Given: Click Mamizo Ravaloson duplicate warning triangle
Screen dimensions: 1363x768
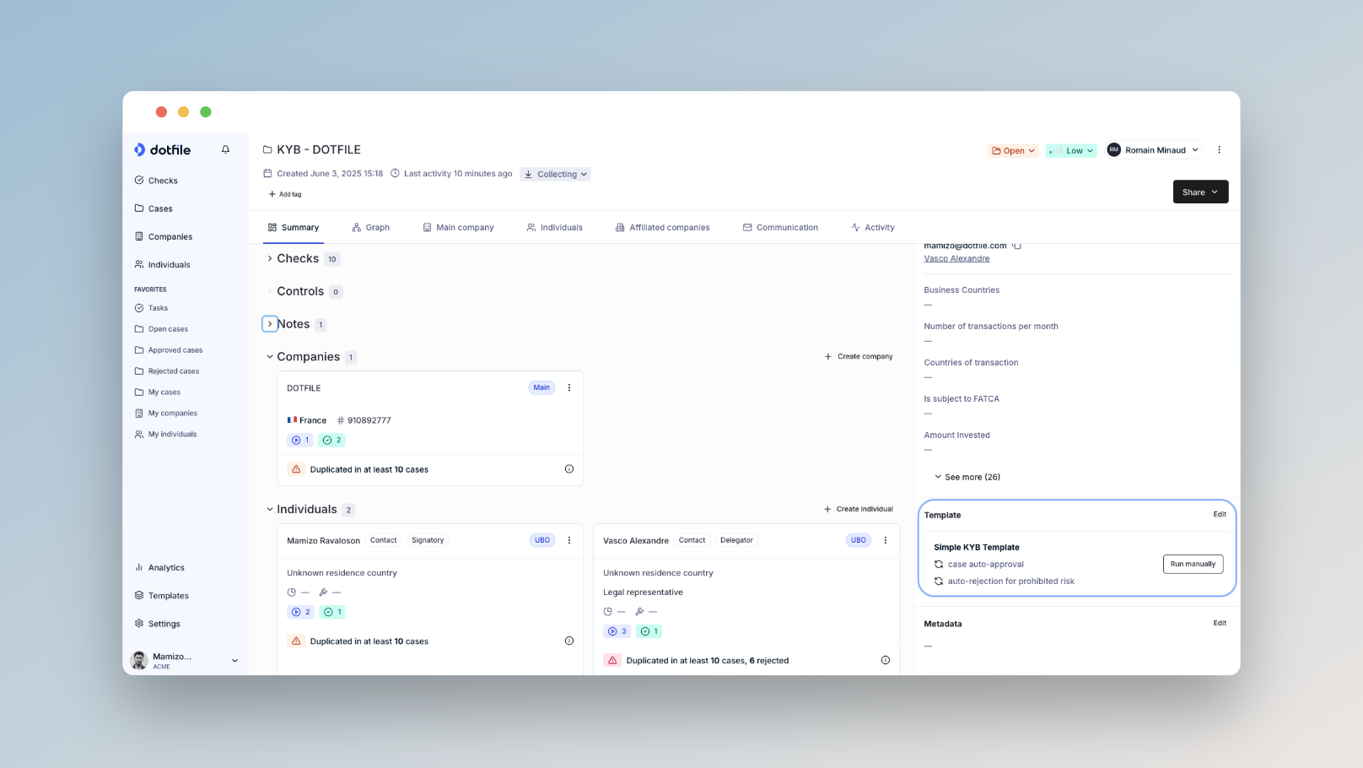Looking at the screenshot, I should coord(296,641).
